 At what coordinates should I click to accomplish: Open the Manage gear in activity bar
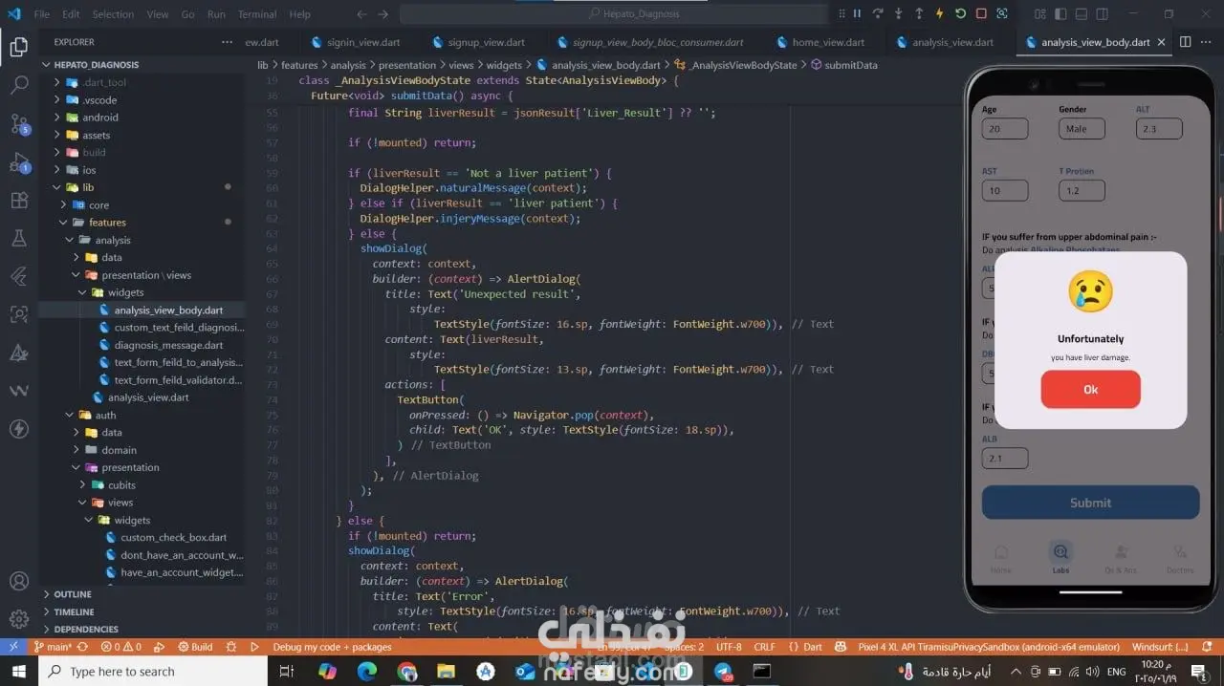pyautogui.click(x=18, y=618)
